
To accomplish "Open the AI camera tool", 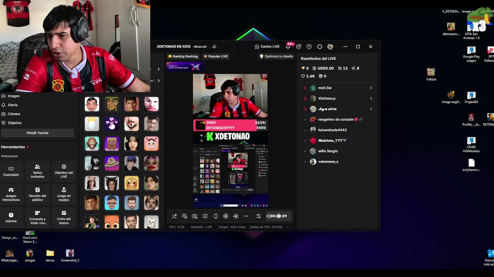I will [x=195, y=216].
